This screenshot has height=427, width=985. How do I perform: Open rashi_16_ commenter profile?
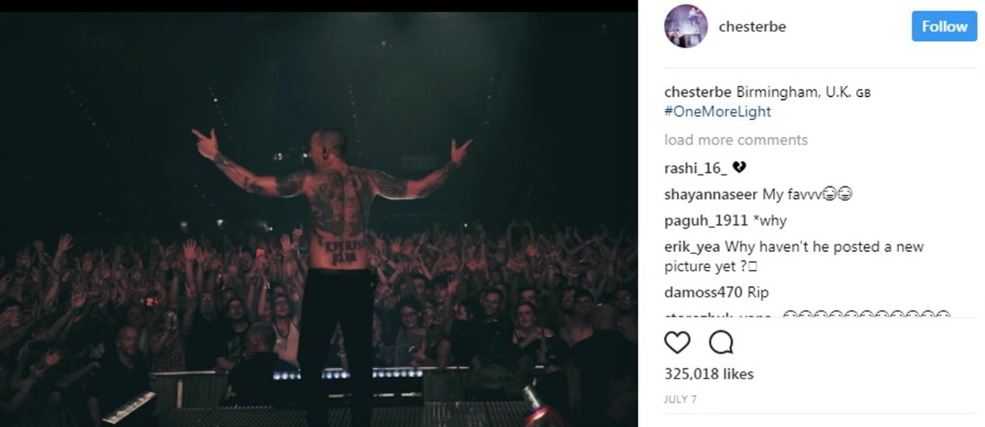click(695, 168)
